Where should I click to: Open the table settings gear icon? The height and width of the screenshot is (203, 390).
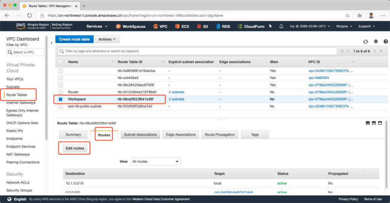tap(376, 41)
